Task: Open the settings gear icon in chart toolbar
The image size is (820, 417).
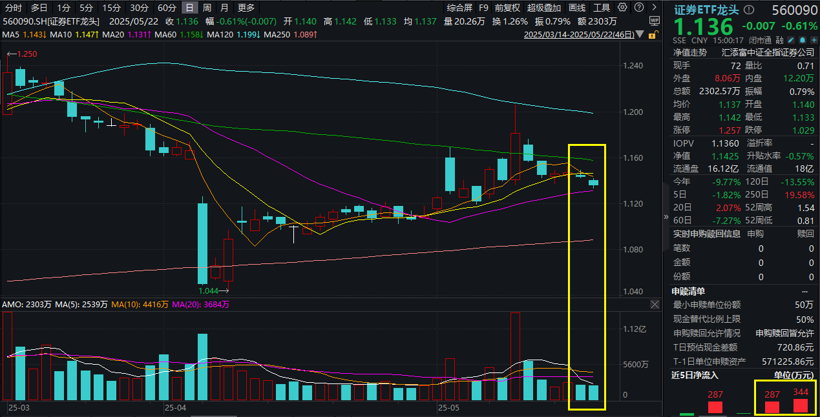Action: [x=622, y=8]
